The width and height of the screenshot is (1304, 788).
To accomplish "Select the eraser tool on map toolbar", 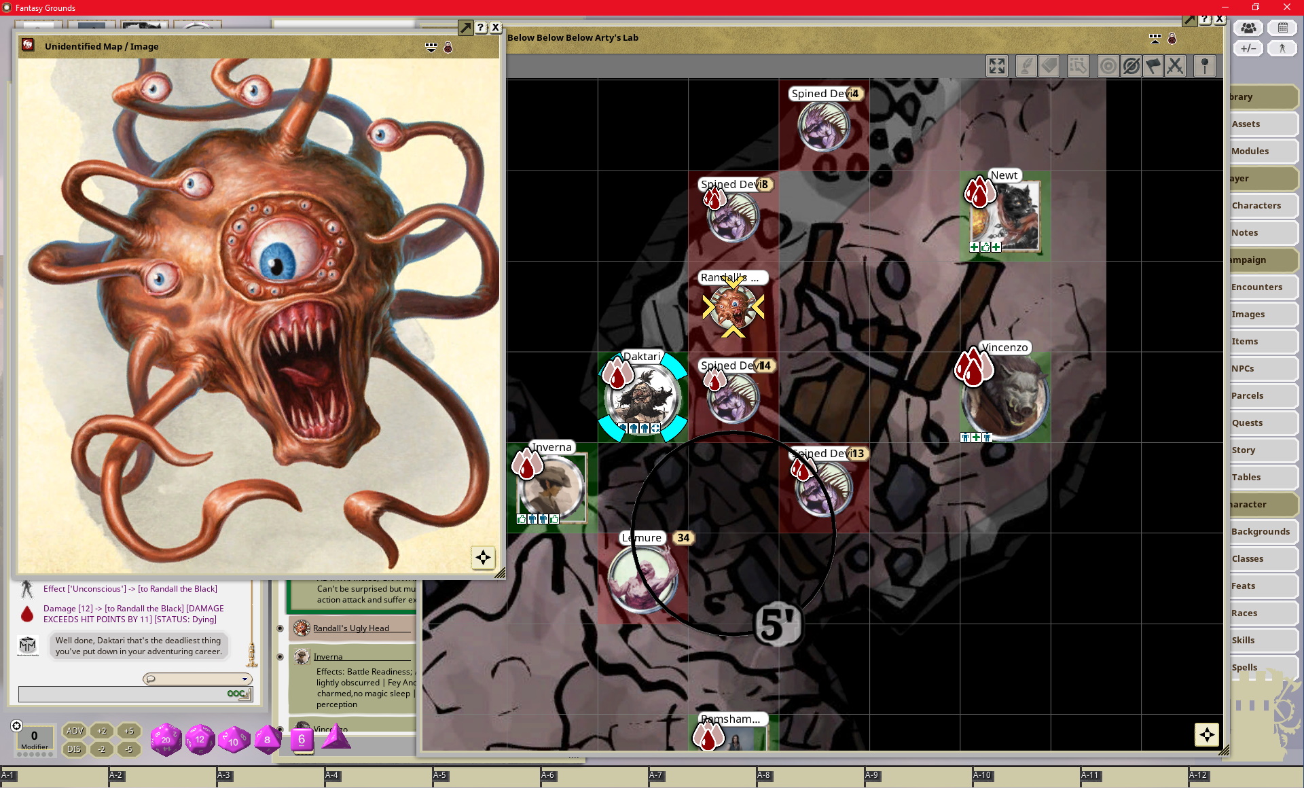I will tap(1049, 66).
